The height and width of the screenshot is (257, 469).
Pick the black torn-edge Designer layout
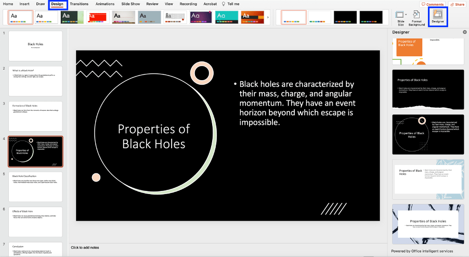click(428, 89)
